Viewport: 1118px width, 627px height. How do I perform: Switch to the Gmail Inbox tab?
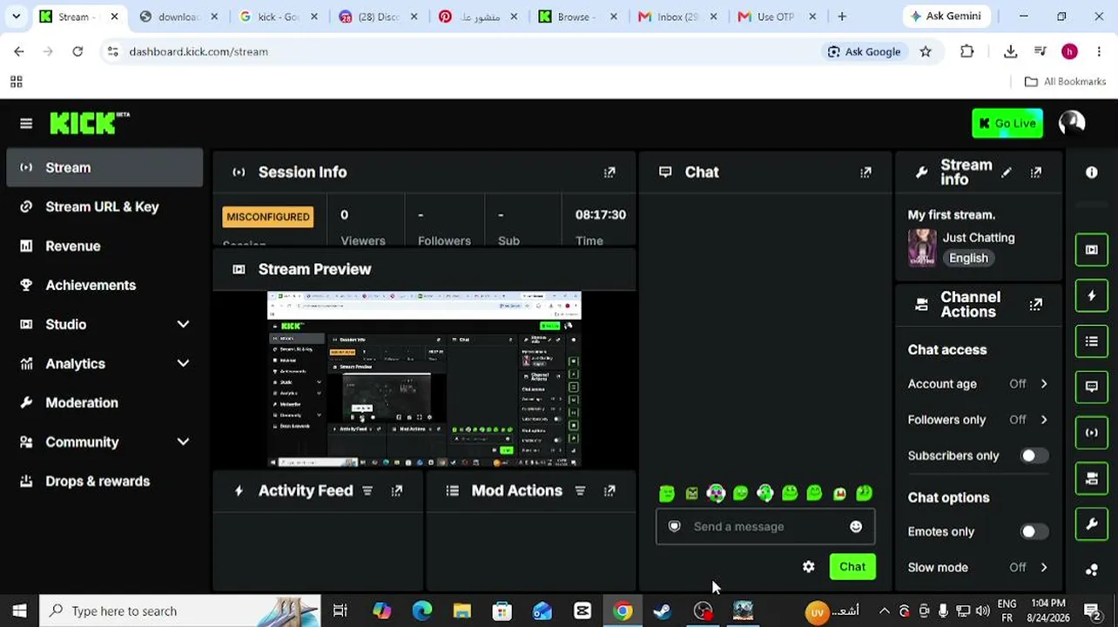click(678, 17)
